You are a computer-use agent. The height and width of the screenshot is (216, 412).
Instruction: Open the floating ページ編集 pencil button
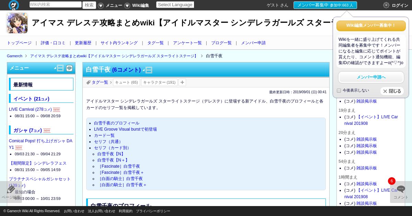click(x=11, y=192)
